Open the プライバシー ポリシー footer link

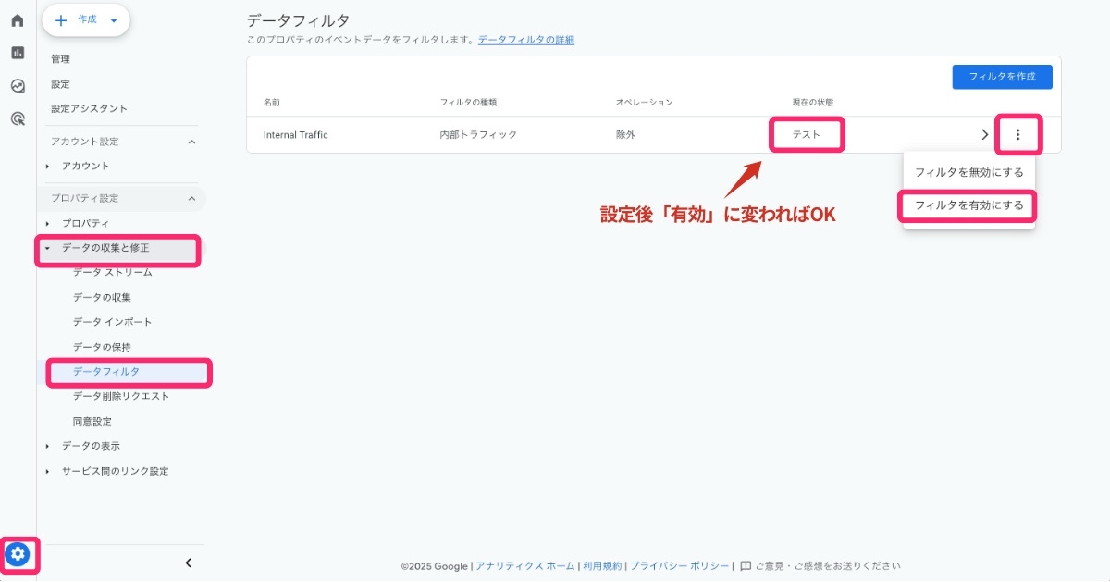(x=678, y=565)
